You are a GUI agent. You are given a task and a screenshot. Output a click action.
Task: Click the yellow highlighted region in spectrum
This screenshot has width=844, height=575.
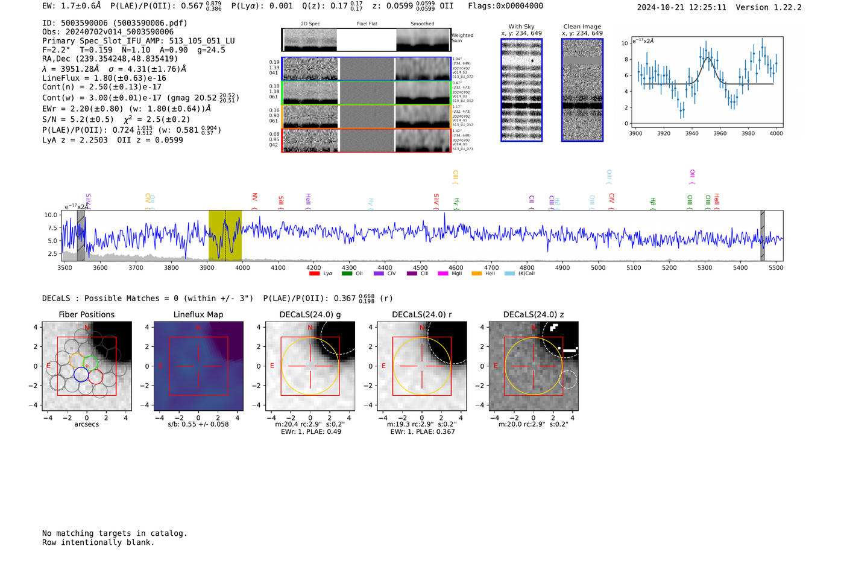coord(225,235)
